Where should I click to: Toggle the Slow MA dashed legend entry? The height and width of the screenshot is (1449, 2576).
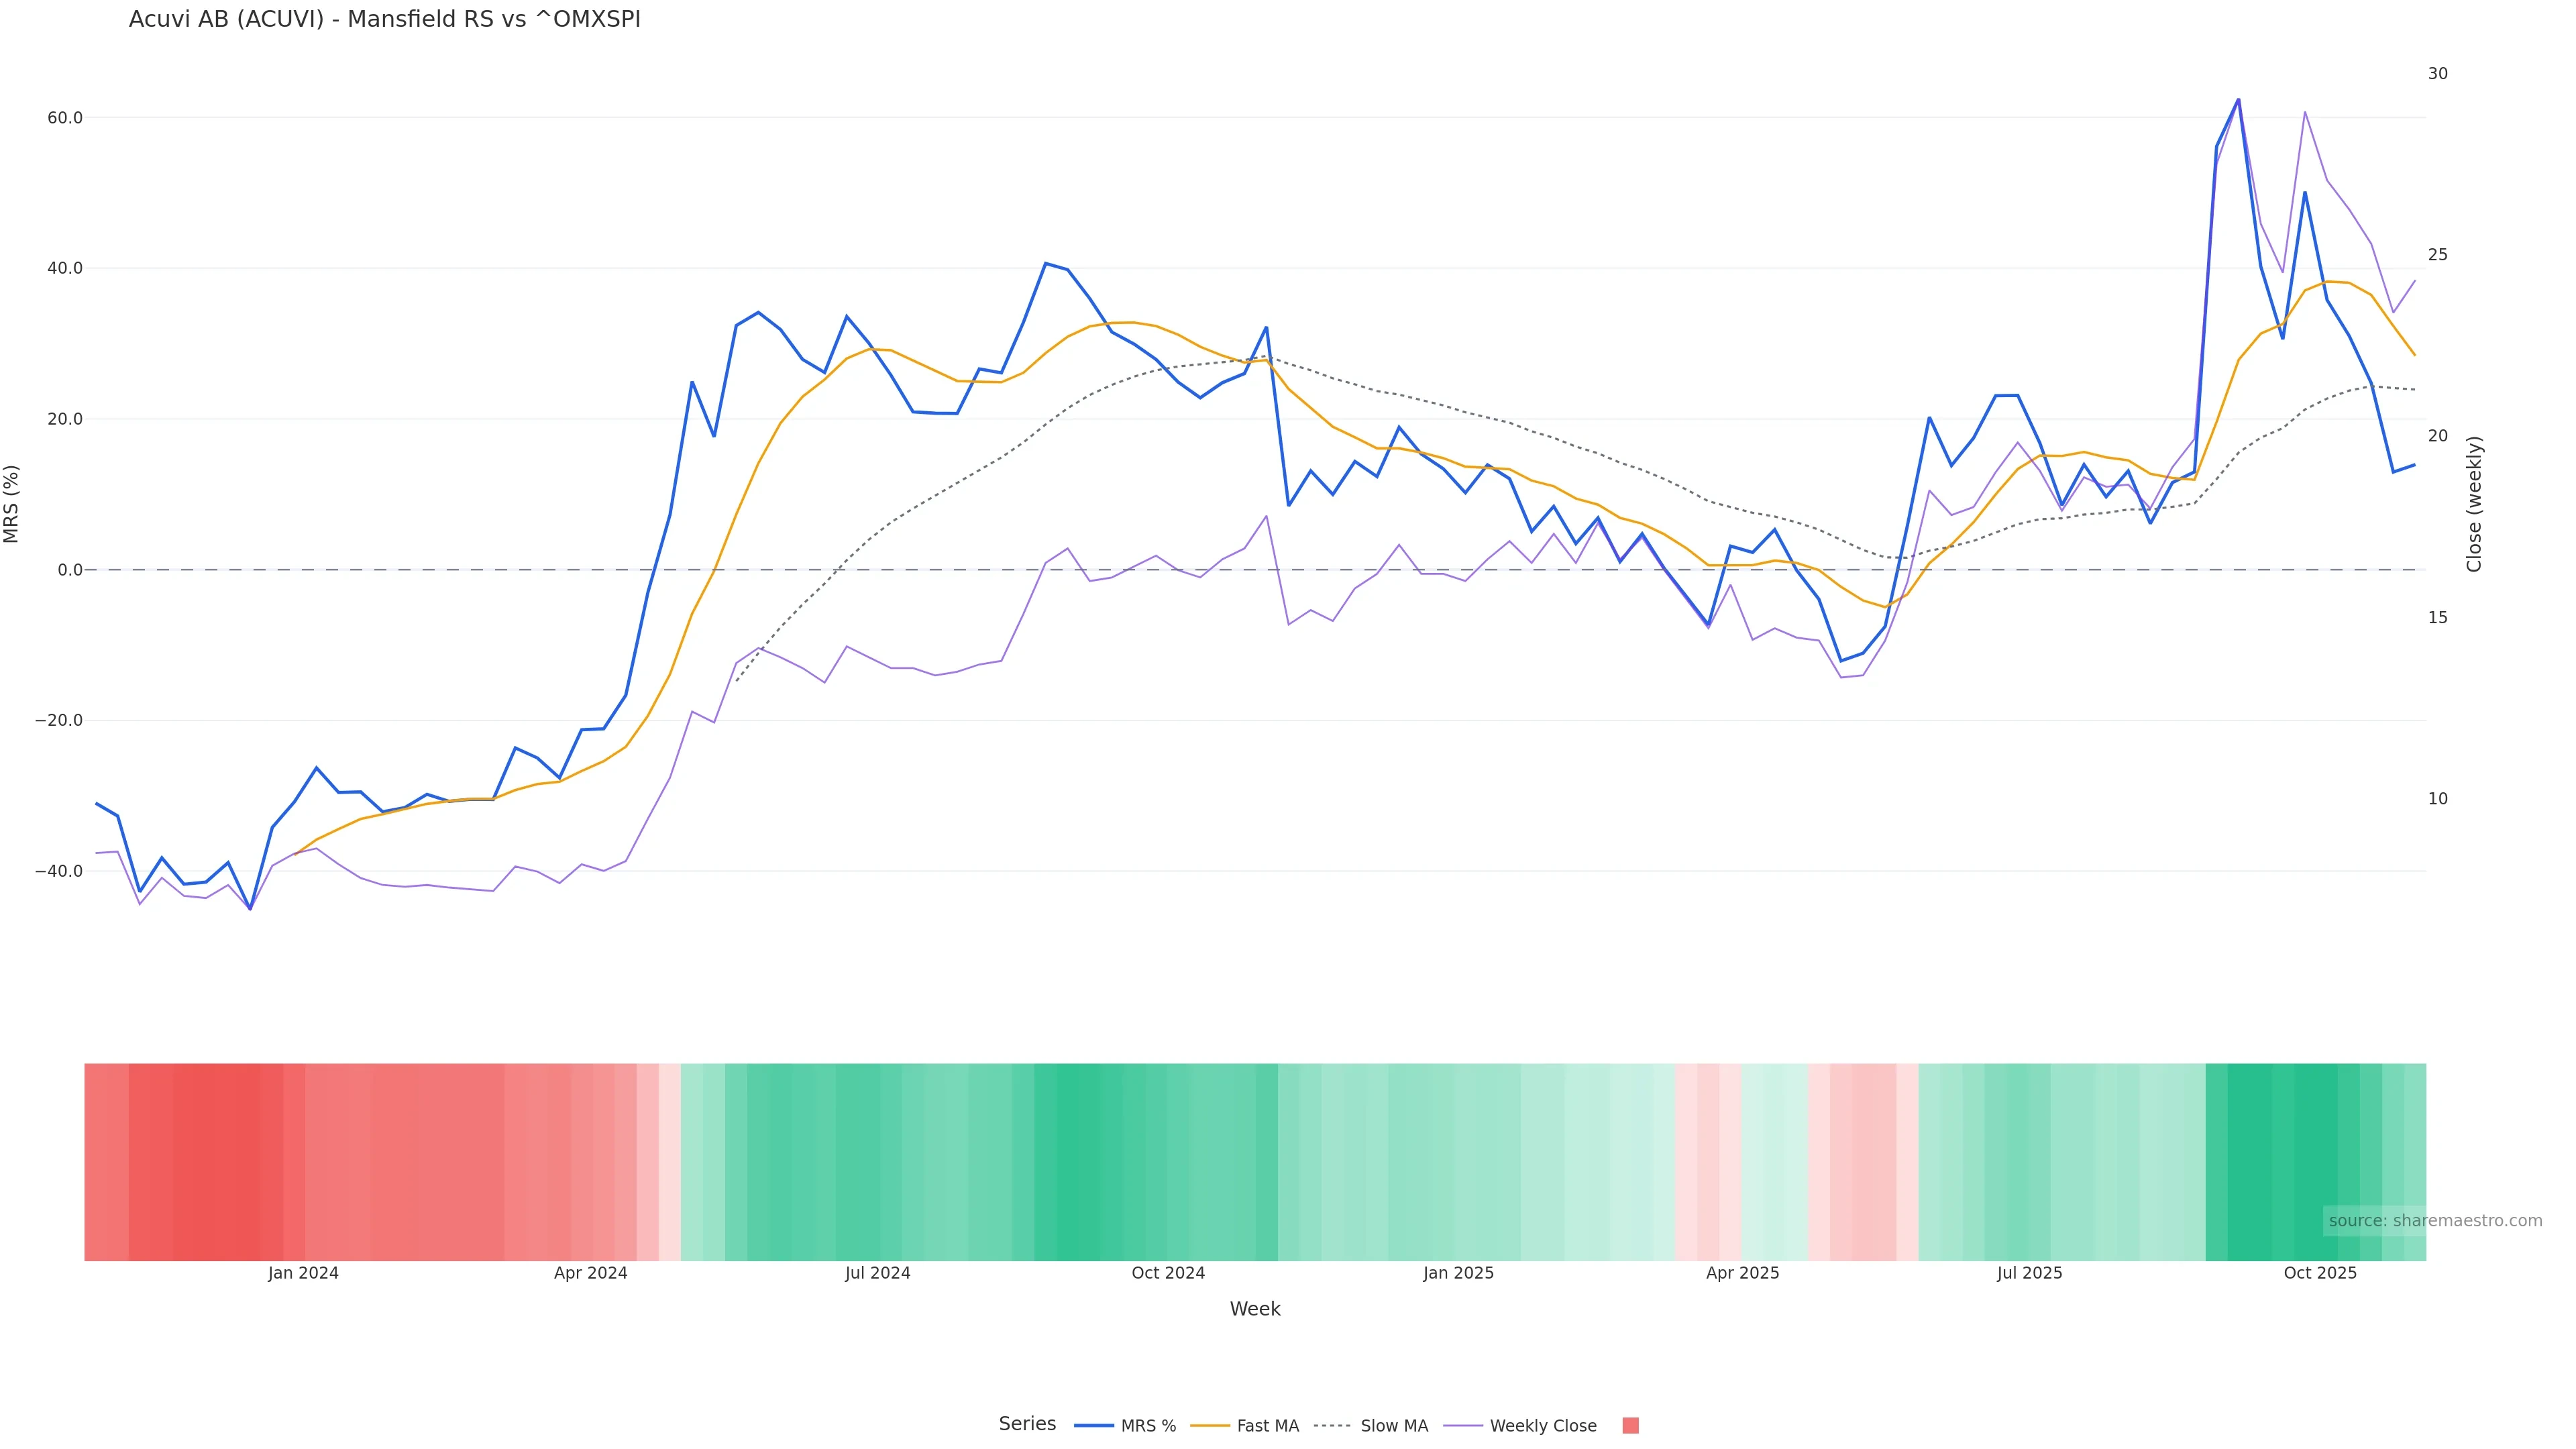(1371, 1426)
